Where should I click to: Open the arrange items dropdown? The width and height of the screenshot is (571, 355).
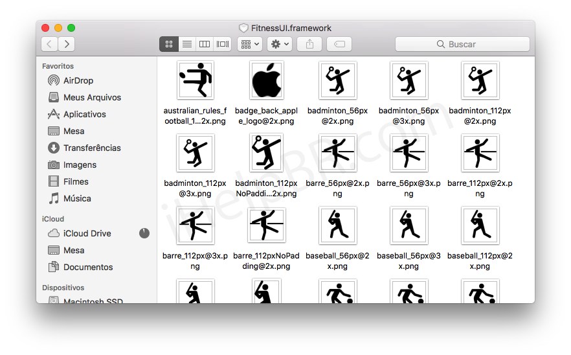[x=249, y=44]
